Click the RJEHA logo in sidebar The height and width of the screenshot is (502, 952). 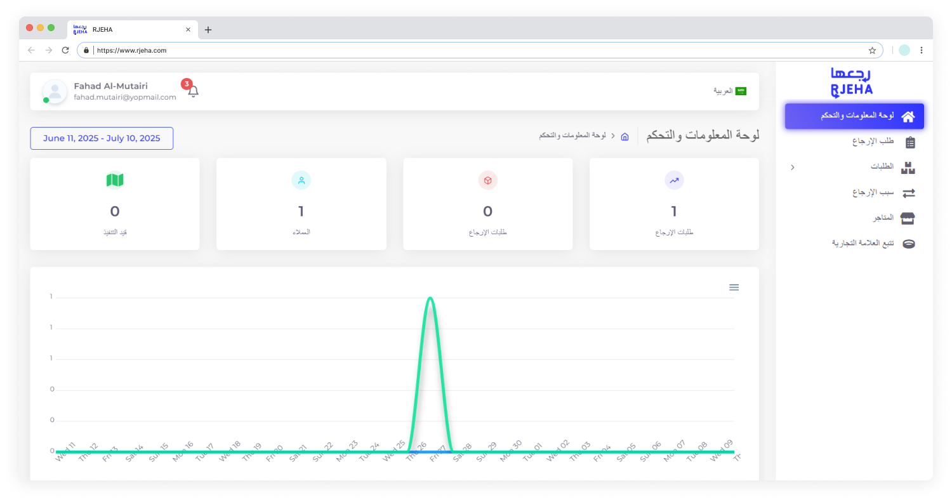(852, 83)
